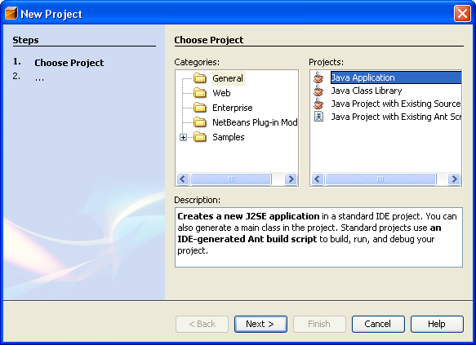The image size is (476, 345).
Task: Click Categories horizontal scrollbar thumb
Action: tap(231, 179)
